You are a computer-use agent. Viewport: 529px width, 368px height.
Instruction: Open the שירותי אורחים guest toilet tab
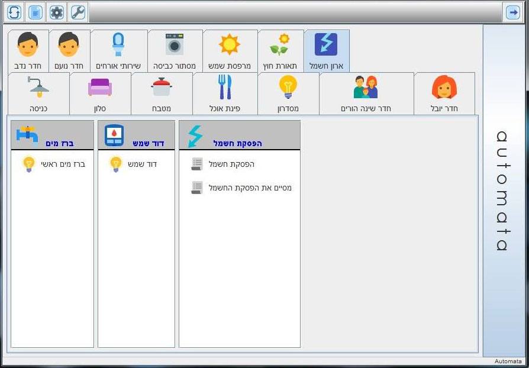(x=118, y=51)
